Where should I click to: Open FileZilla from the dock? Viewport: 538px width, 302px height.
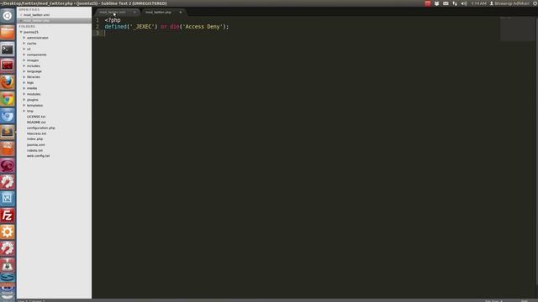(x=8, y=216)
